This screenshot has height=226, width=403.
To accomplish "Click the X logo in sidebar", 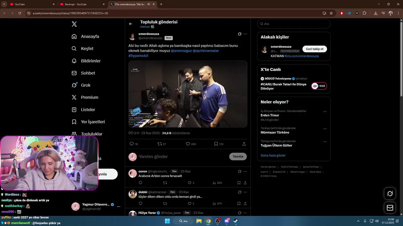I will (74, 24).
